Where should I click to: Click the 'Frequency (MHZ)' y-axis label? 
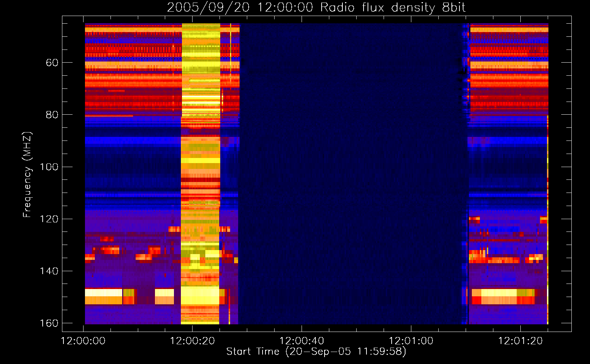(x=27, y=175)
